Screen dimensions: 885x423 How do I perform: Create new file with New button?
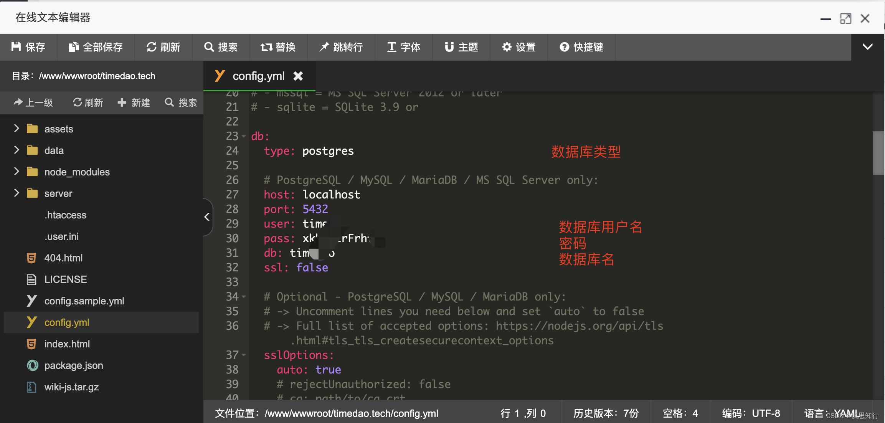(x=134, y=102)
